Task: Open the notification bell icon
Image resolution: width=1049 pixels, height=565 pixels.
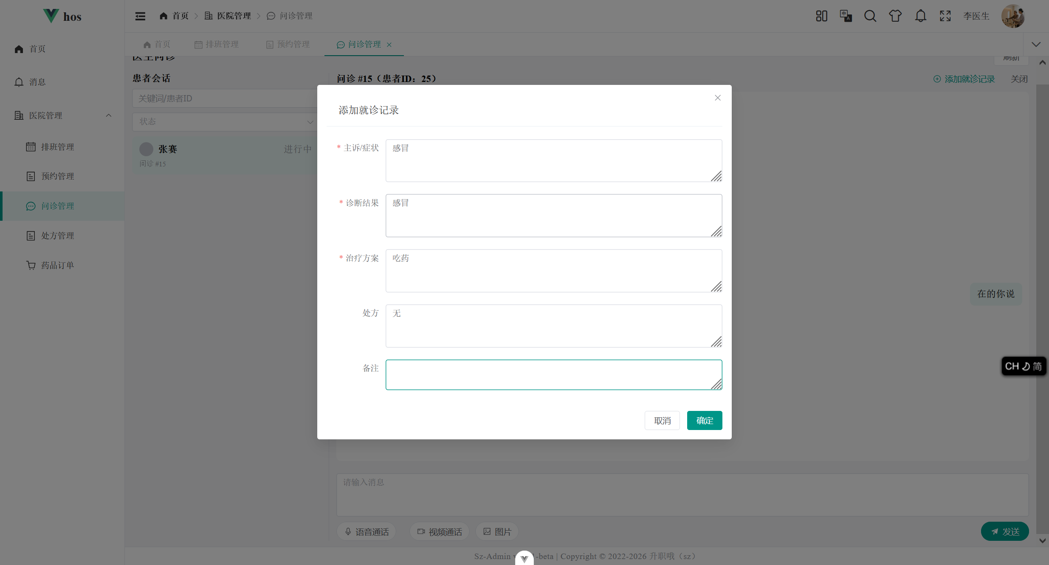Action: pyautogui.click(x=920, y=16)
